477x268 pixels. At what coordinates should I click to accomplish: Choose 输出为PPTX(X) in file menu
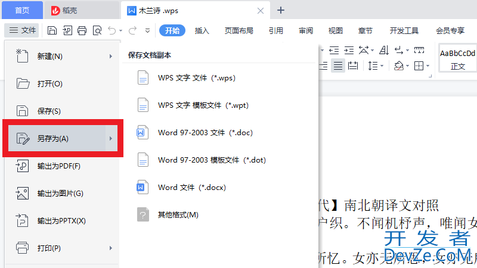[63, 220]
